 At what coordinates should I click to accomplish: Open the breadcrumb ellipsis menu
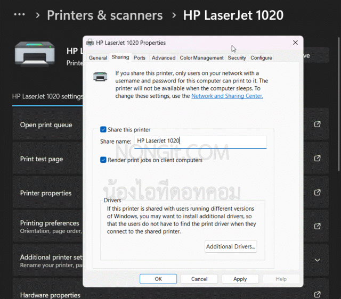[x=19, y=15]
